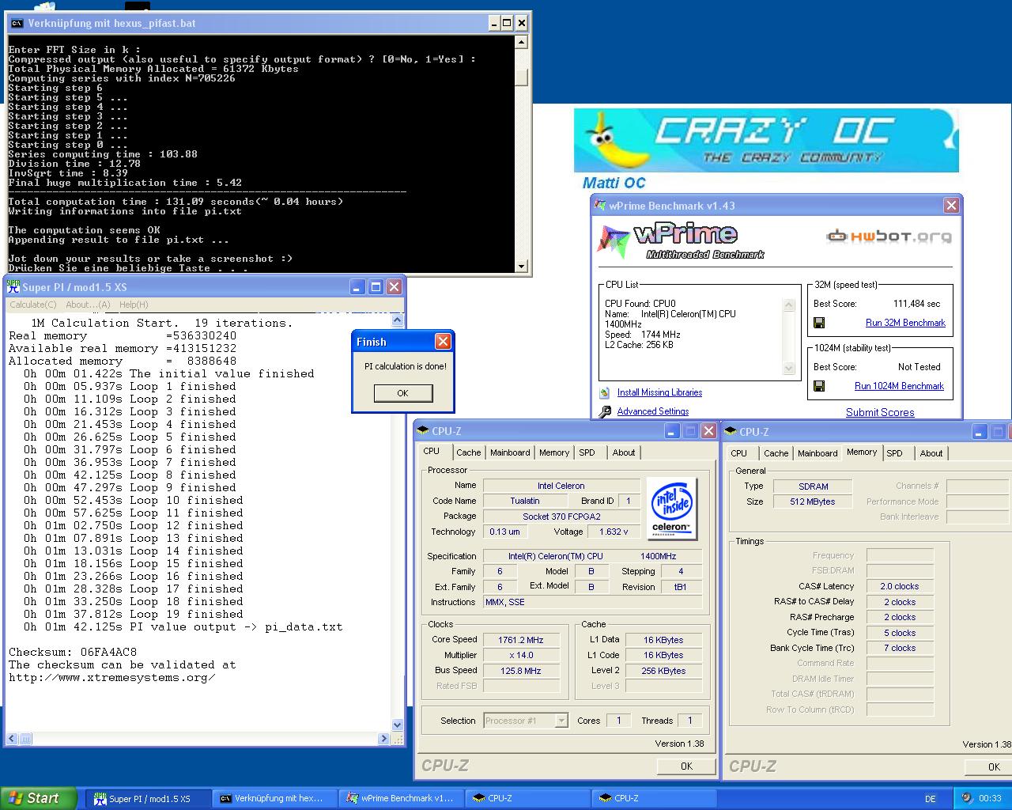
Task: Click the memory Type SDRAM field
Action: click(813, 486)
